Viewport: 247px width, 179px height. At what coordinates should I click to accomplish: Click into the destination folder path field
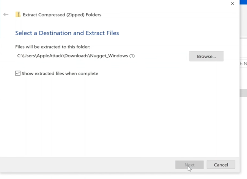101,56
